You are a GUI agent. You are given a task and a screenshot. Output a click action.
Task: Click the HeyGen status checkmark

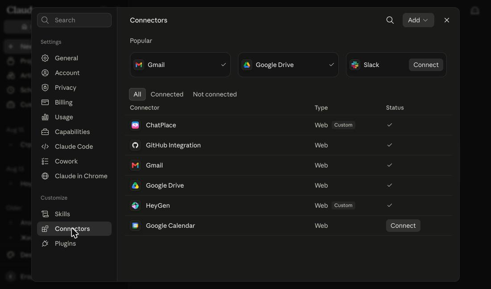coord(390,205)
